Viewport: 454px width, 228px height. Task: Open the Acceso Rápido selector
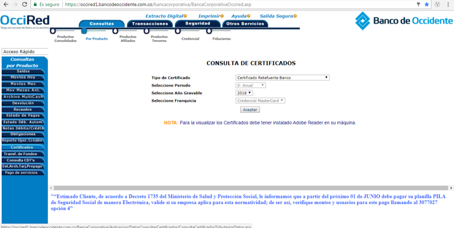pyautogui.click(x=25, y=51)
